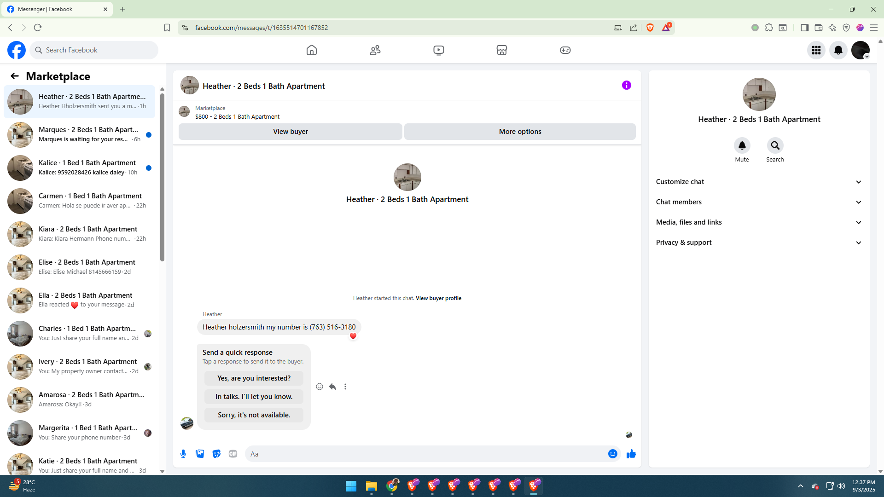Viewport: 884px width, 497px height.
Task: Choose a sticker icon
Action: (216, 454)
